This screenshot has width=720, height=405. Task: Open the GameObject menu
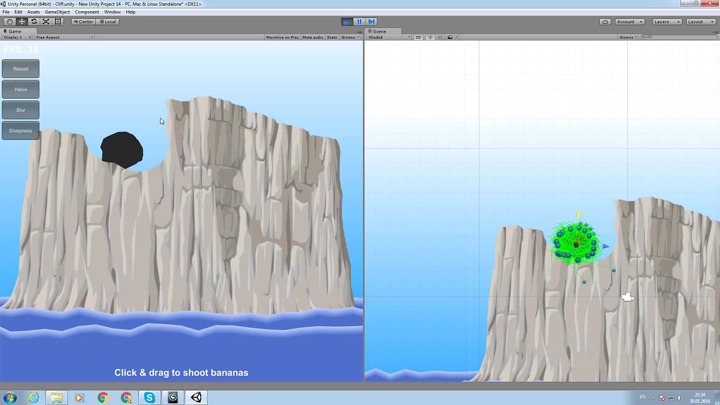(x=57, y=12)
